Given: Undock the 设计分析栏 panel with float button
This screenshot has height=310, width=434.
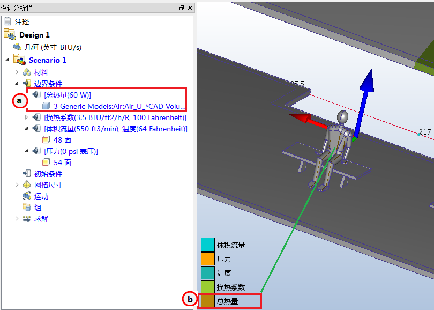Looking at the screenshot, I should coord(182,8).
